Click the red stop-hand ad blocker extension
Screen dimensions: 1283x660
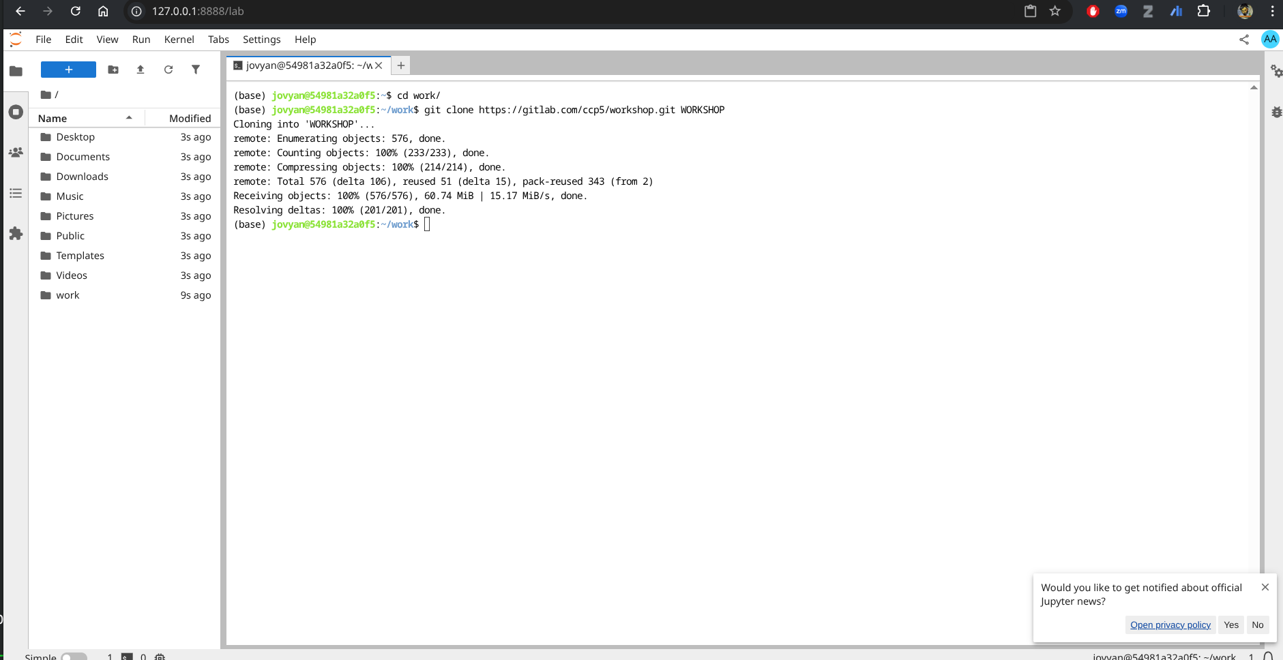tap(1093, 11)
